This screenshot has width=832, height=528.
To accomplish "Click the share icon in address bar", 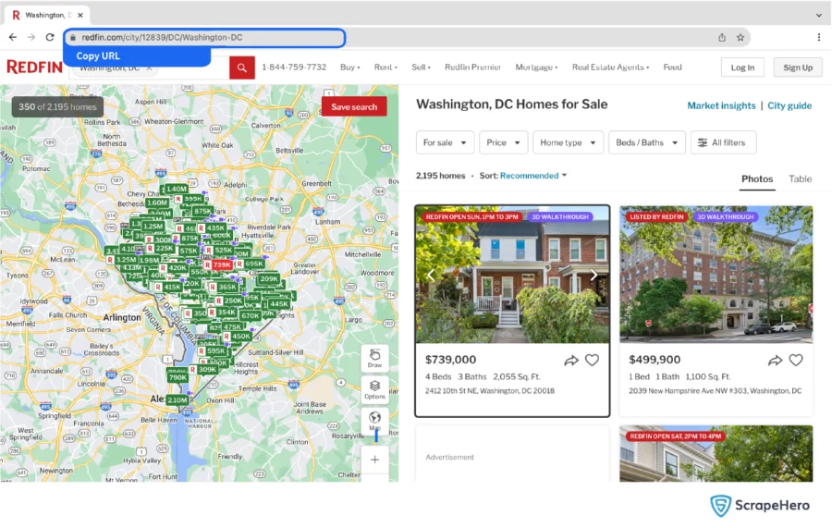I will (x=722, y=37).
